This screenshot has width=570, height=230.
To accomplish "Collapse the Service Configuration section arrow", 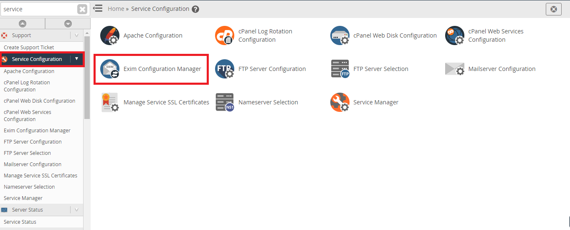I will point(76,59).
